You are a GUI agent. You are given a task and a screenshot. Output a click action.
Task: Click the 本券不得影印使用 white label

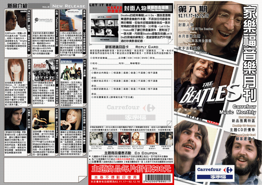tap(116, 177)
